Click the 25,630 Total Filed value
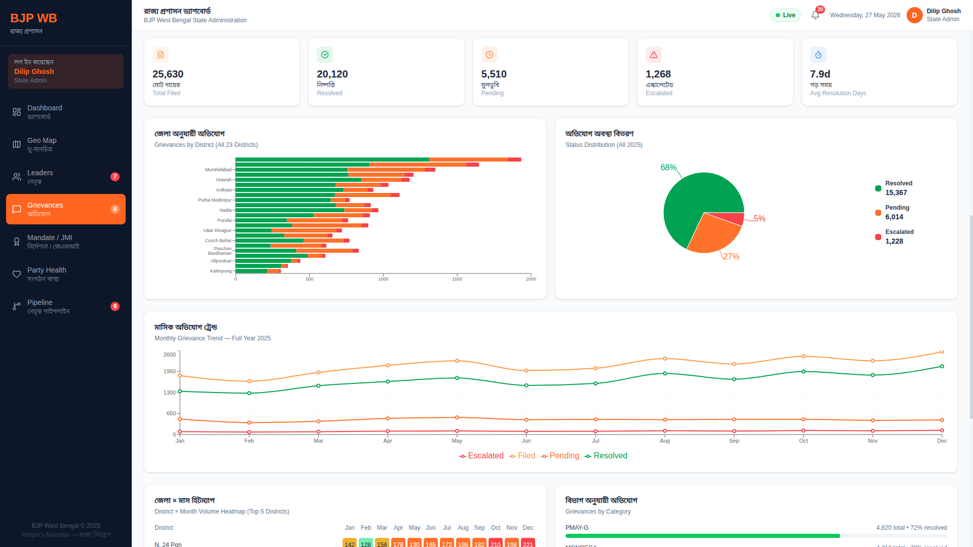The width and height of the screenshot is (973, 547). (x=168, y=74)
